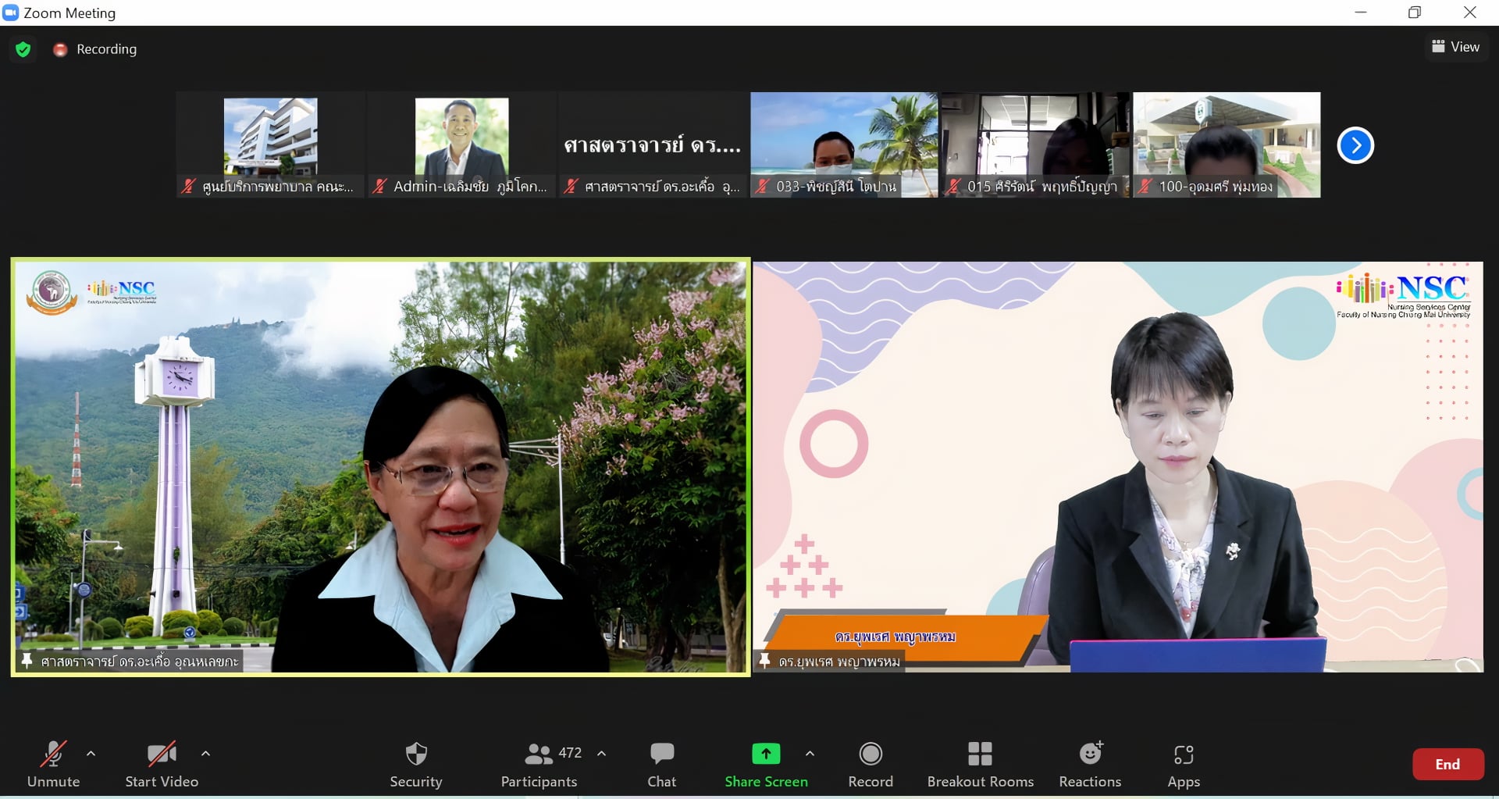Screen dimensions: 1499x799
Task: Click the name label ดร.ยุพเรศ พญาพรหม
Action: [839, 662]
